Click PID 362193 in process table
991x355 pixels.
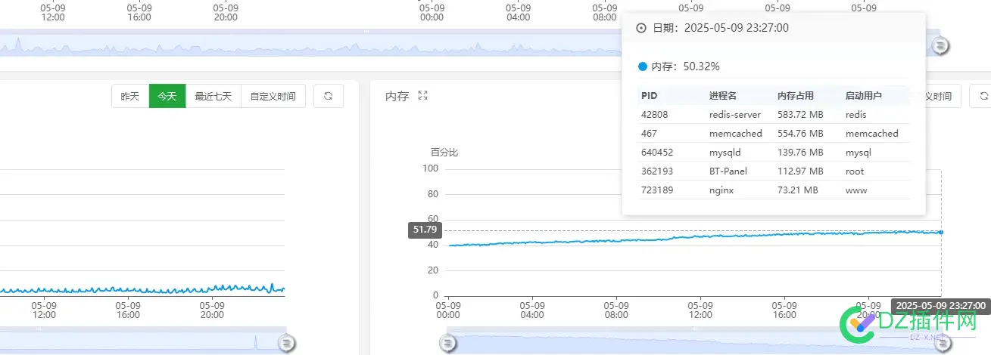(x=657, y=171)
